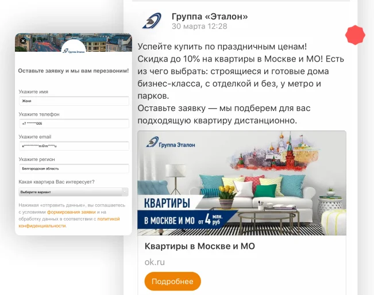
Task: Click into the Укажите регион field
Action: point(74,168)
